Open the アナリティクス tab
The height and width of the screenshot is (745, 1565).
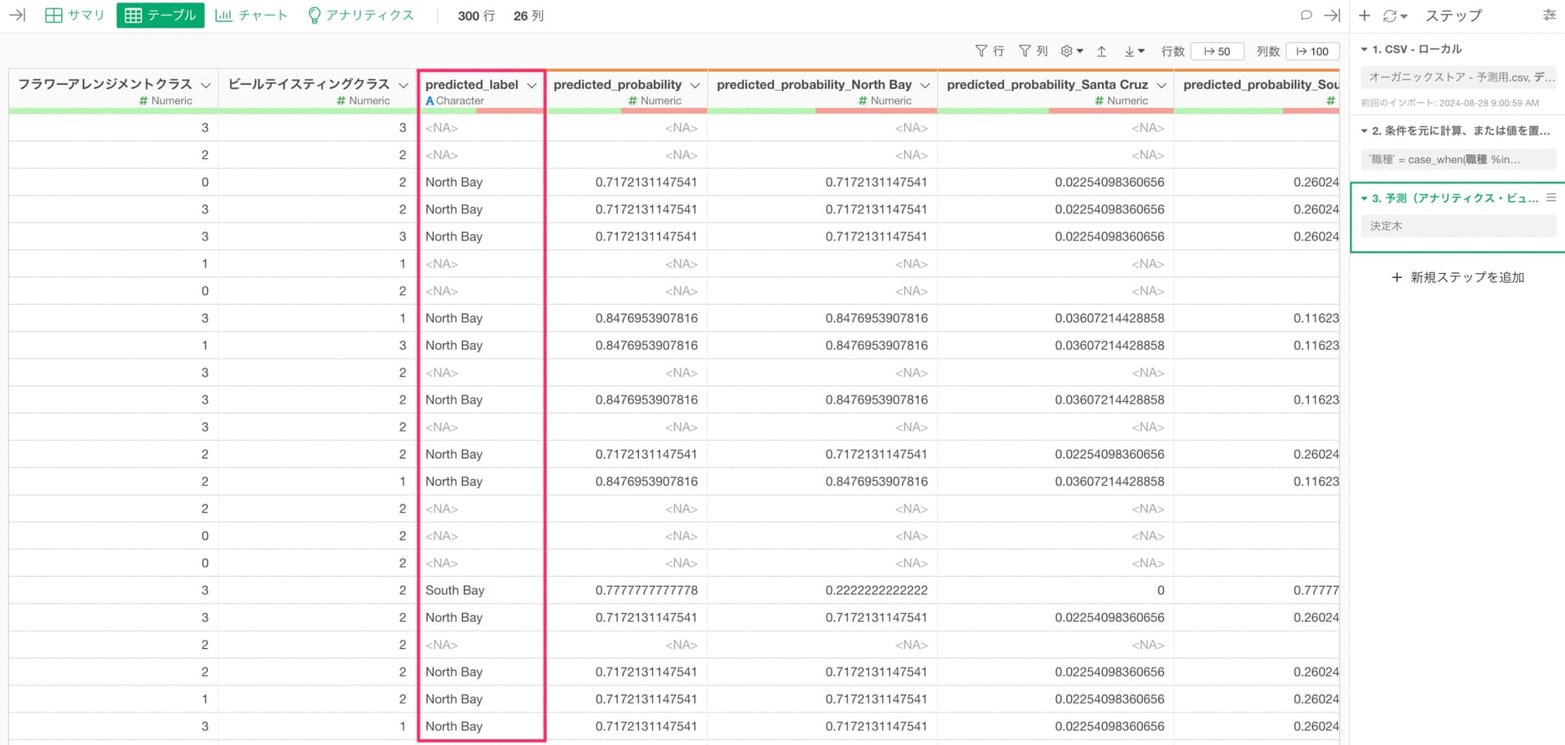tap(360, 15)
